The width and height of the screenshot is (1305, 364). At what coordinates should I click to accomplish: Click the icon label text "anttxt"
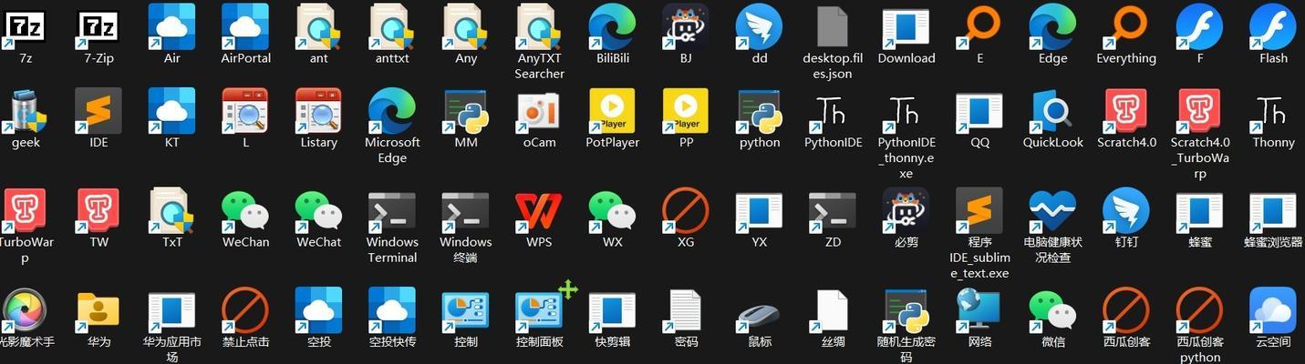click(x=392, y=58)
